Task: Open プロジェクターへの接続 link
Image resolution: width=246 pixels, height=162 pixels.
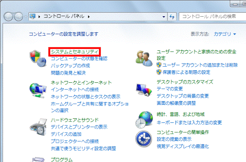Action: click(75, 141)
